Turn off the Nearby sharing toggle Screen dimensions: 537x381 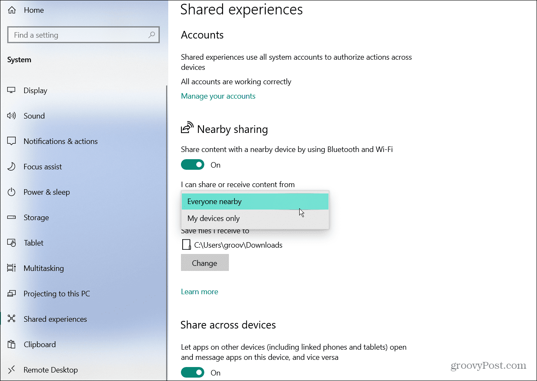tap(193, 165)
